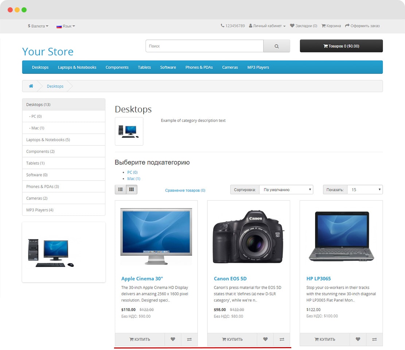Click КУПИТЬ for HP LP3065

325,339
